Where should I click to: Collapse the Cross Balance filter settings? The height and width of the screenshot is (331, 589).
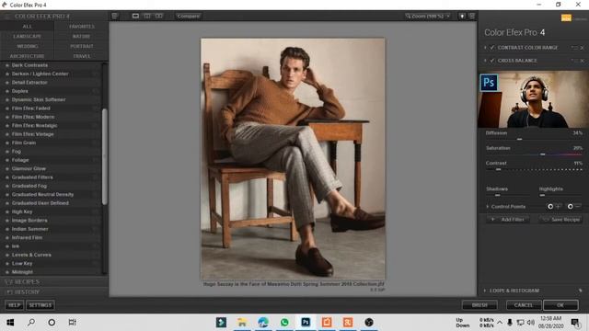(485, 61)
